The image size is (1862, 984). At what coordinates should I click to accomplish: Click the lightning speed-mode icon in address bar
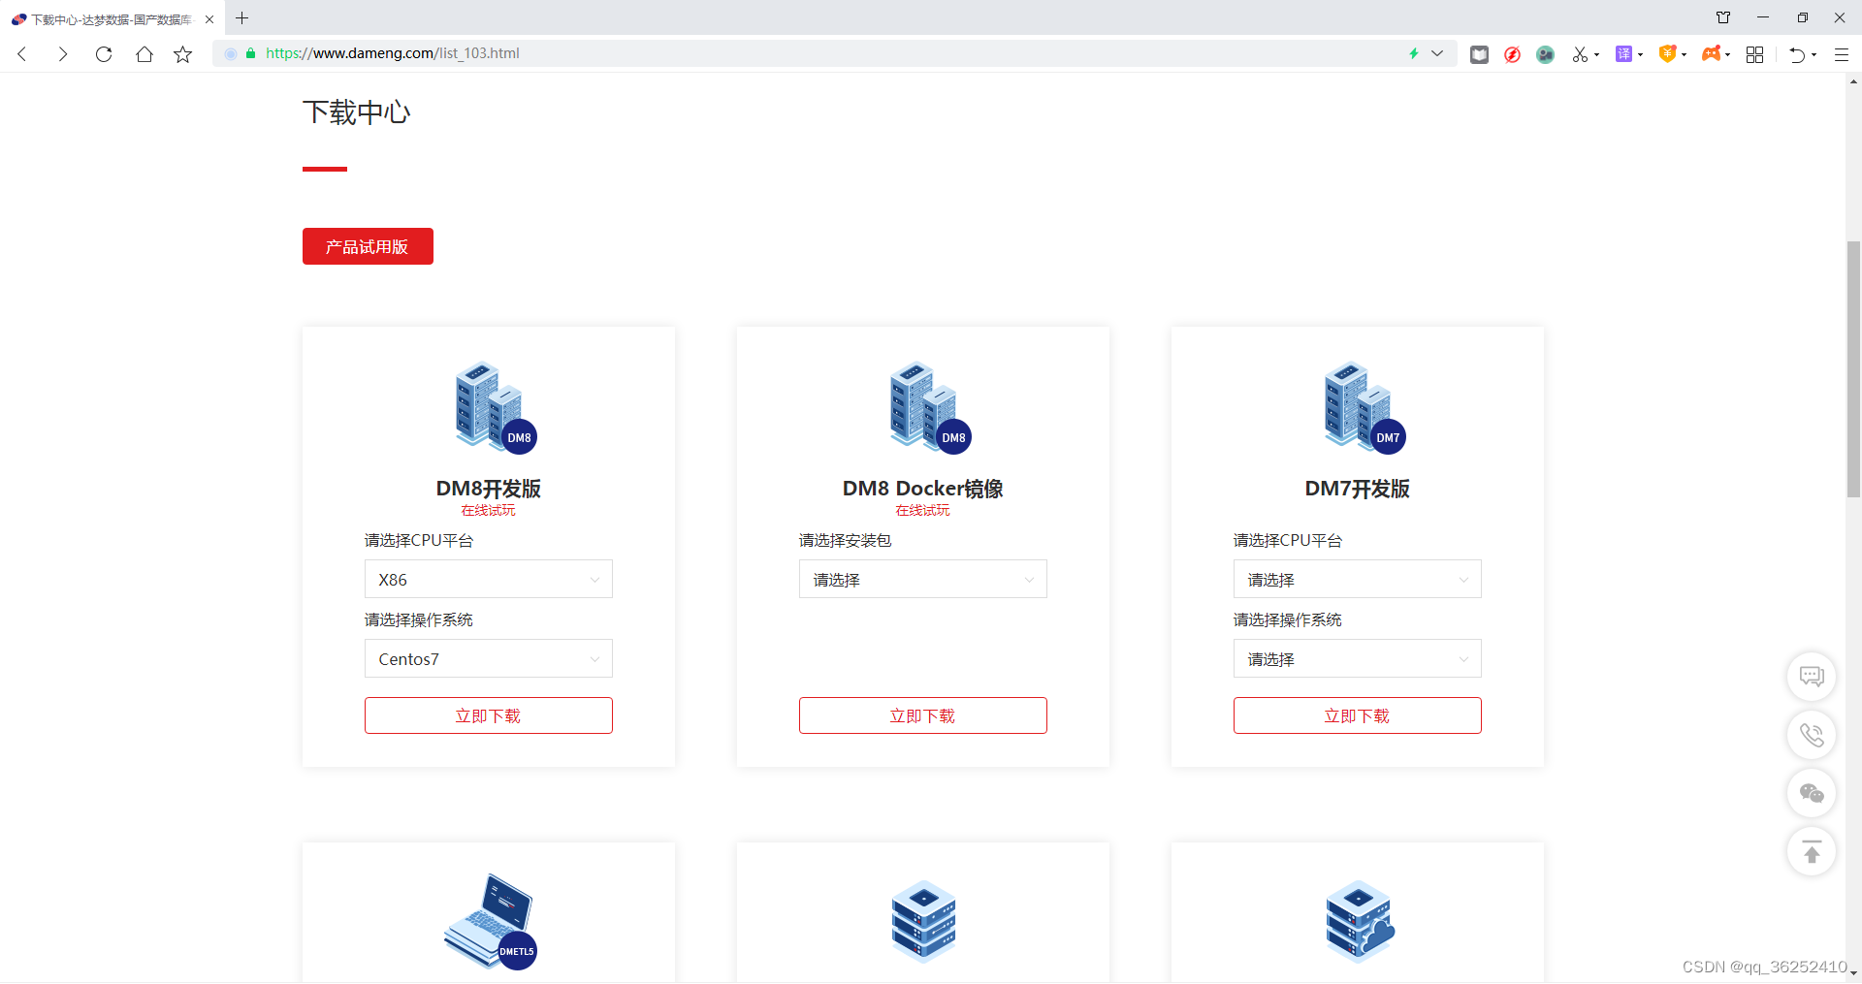(1414, 53)
